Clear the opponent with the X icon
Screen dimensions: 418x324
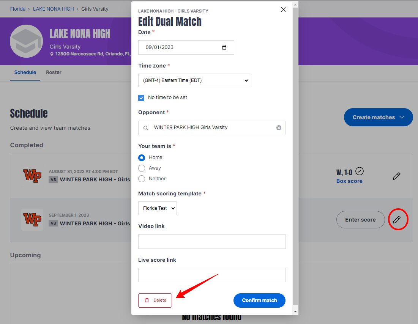279,127
